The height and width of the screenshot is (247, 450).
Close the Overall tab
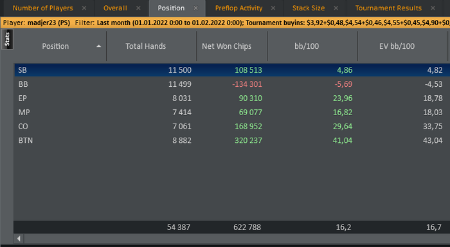(138, 8)
